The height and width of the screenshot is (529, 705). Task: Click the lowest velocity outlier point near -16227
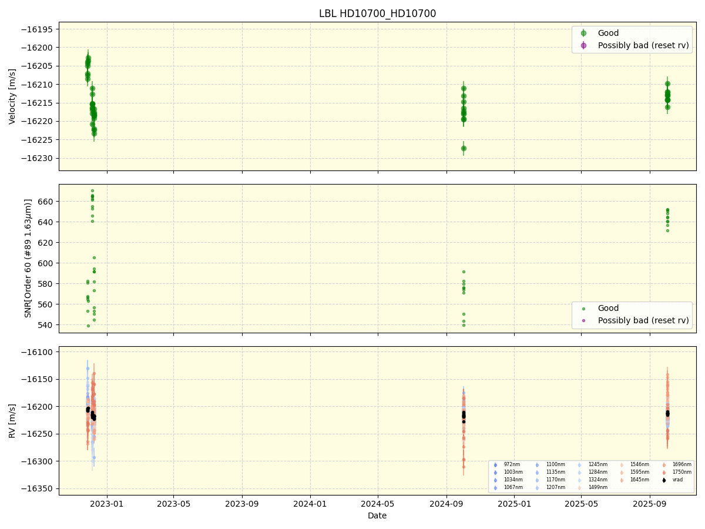click(464, 148)
